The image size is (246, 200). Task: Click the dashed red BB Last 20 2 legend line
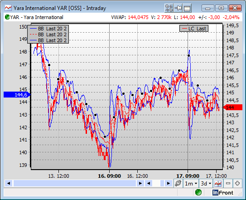click(48, 34)
